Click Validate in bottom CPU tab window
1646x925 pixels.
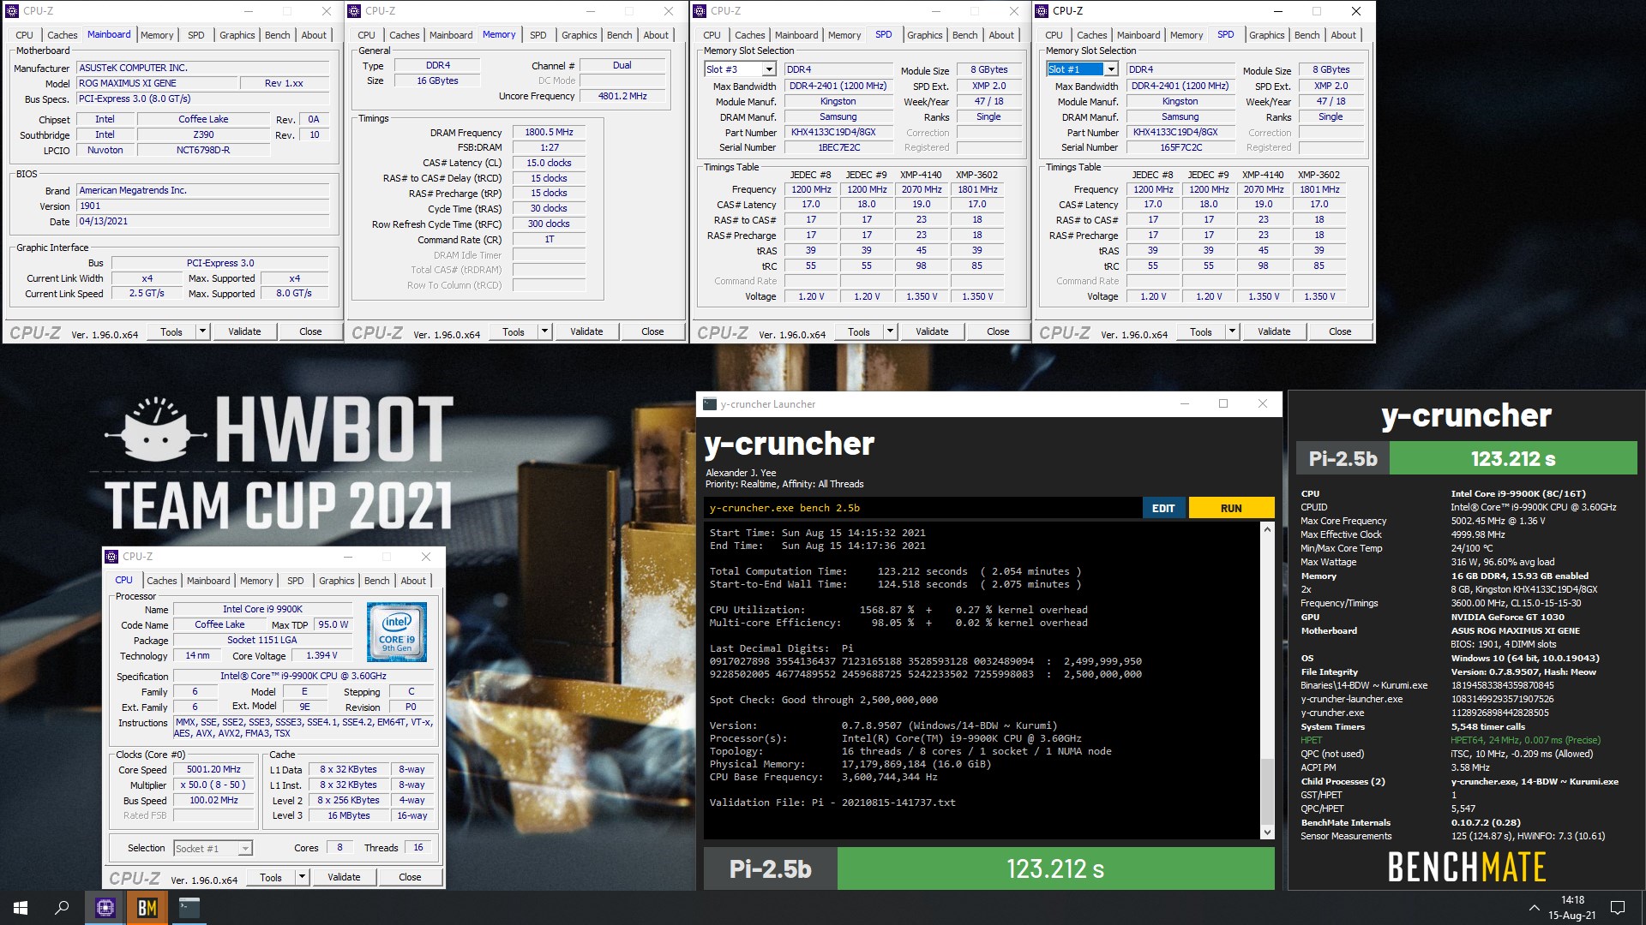click(344, 877)
